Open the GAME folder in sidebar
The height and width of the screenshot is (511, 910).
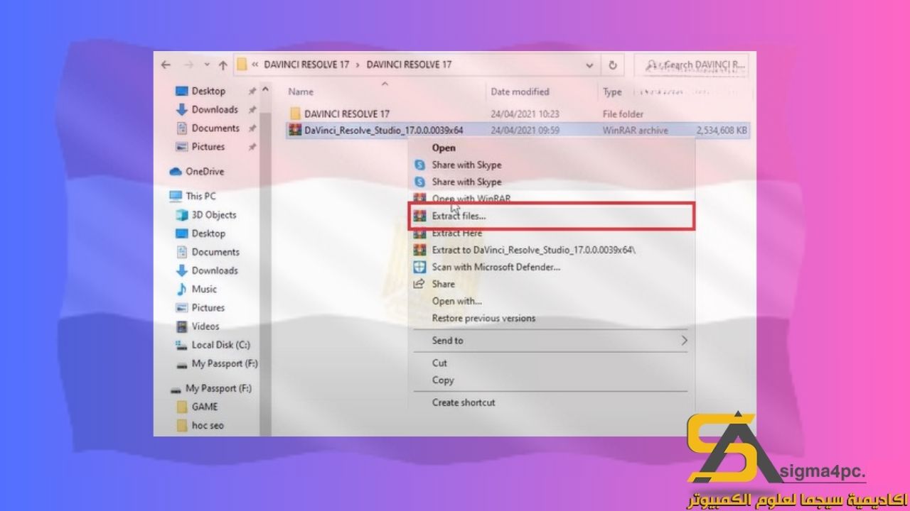click(x=205, y=407)
